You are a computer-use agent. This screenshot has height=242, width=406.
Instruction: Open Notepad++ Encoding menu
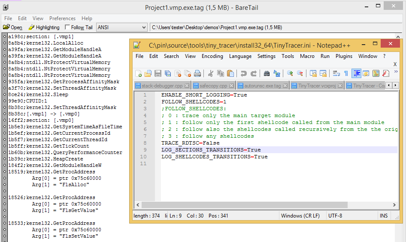coord(212,56)
